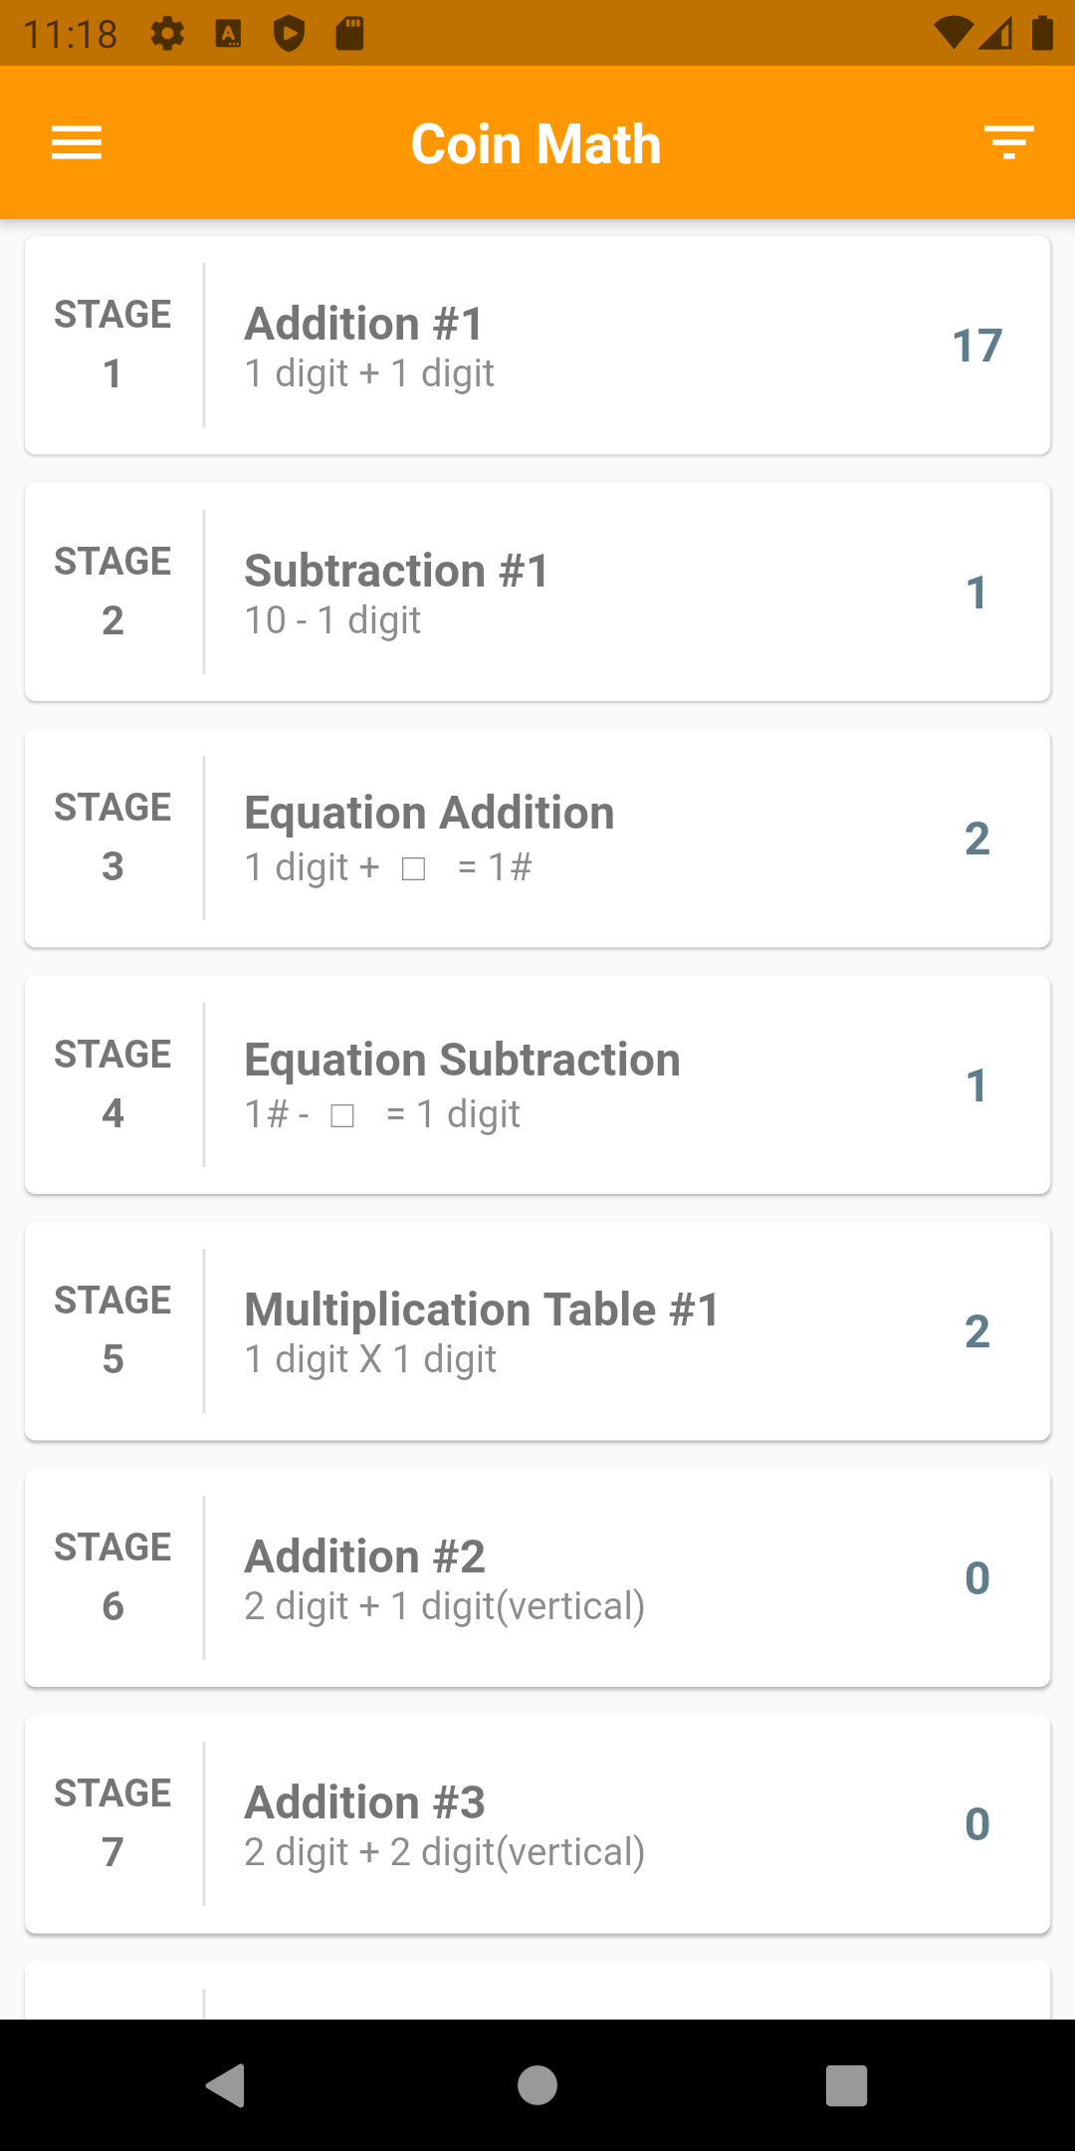The width and height of the screenshot is (1075, 2151).
Task: Choose Addition #3 two-digit stage
Action: [x=537, y=1824]
